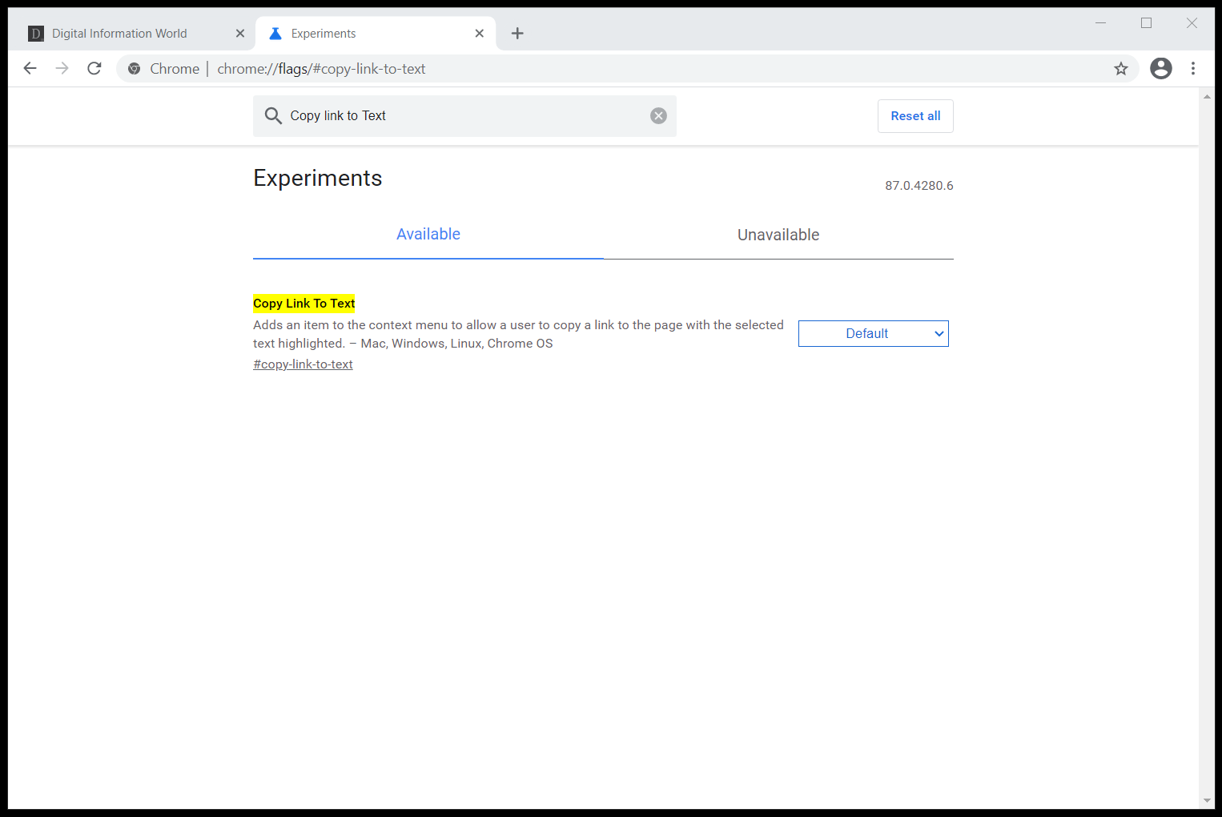Click the search magnifier icon

[x=273, y=116]
